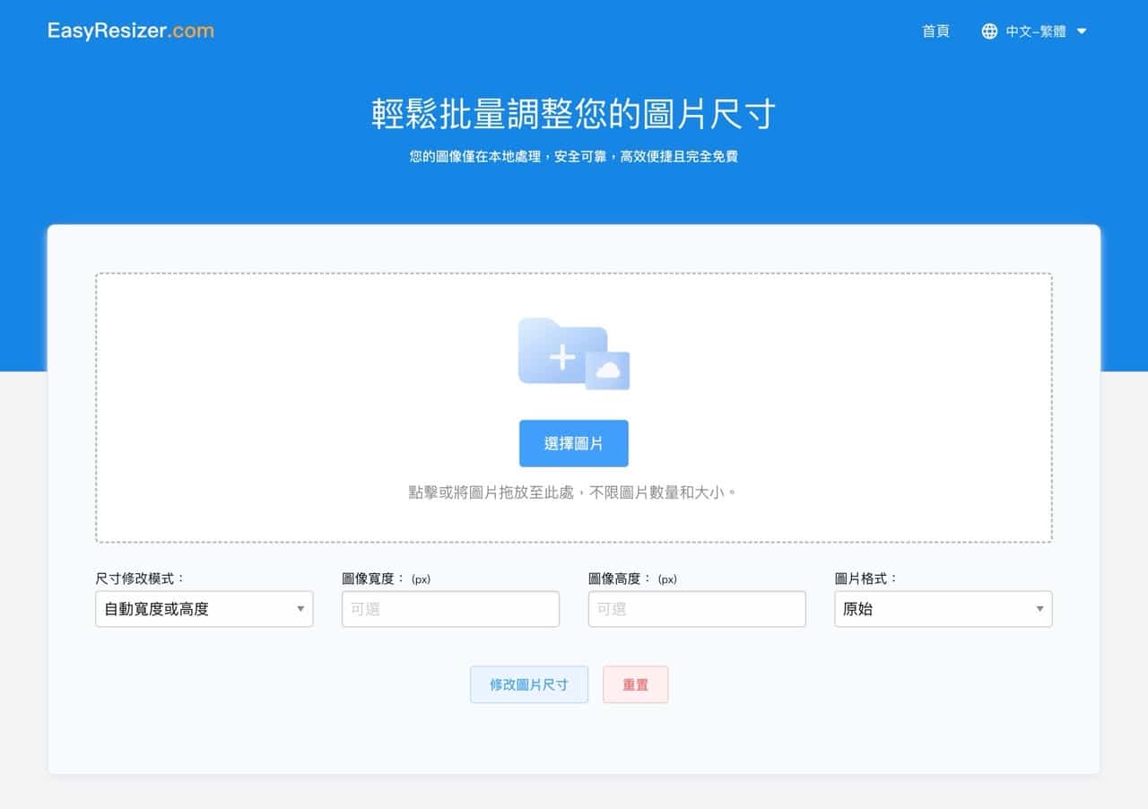Click the globe language icon
Screen dimensions: 1148x809
pos(989,31)
